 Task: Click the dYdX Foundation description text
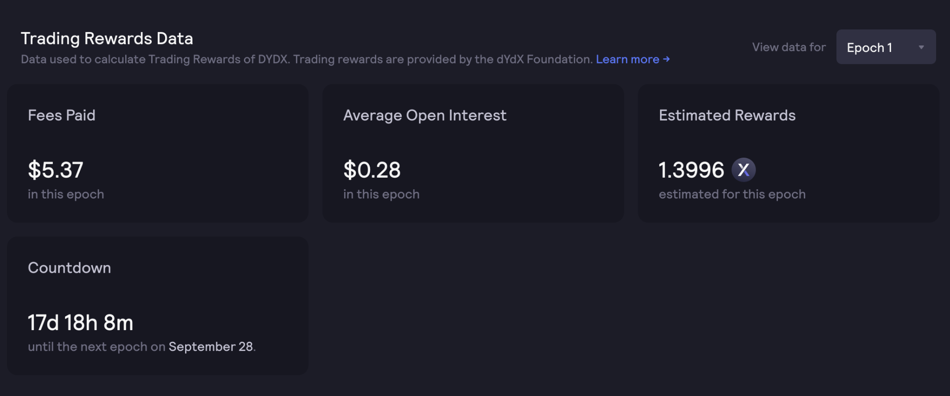pyautogui.click(x=306, y=59)
